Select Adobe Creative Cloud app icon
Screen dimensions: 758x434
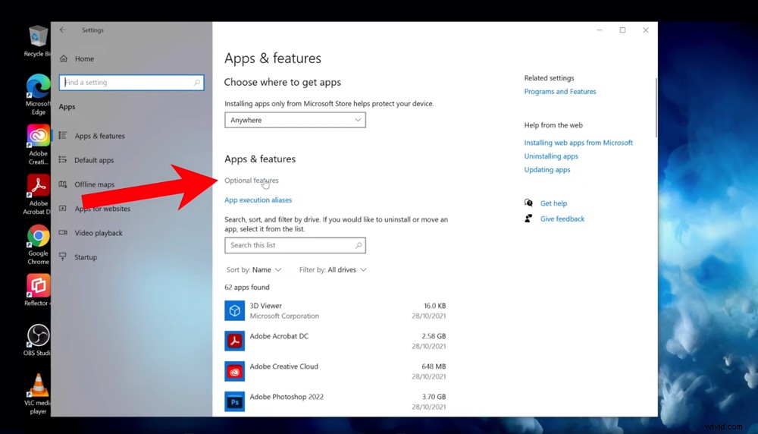point(234,372)
